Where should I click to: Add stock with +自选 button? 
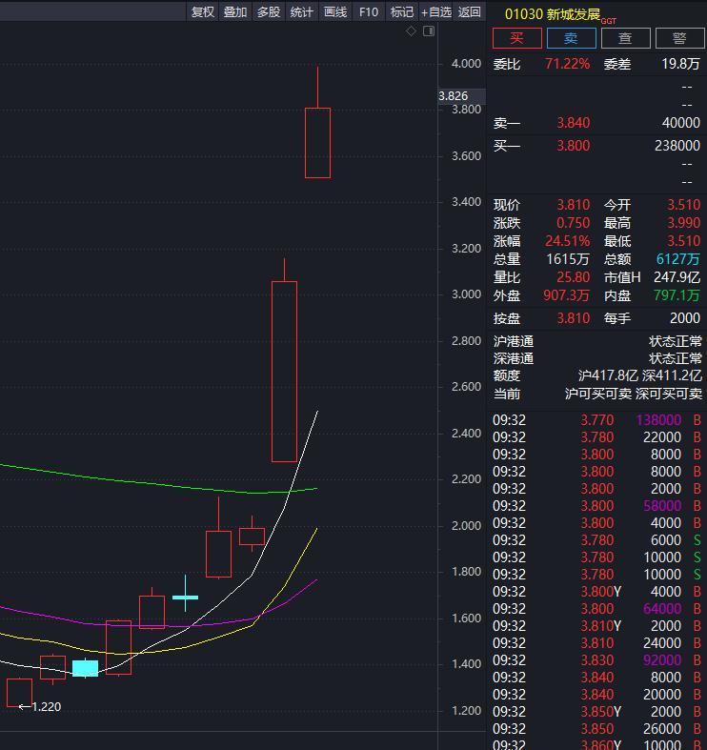pos(436,12)
